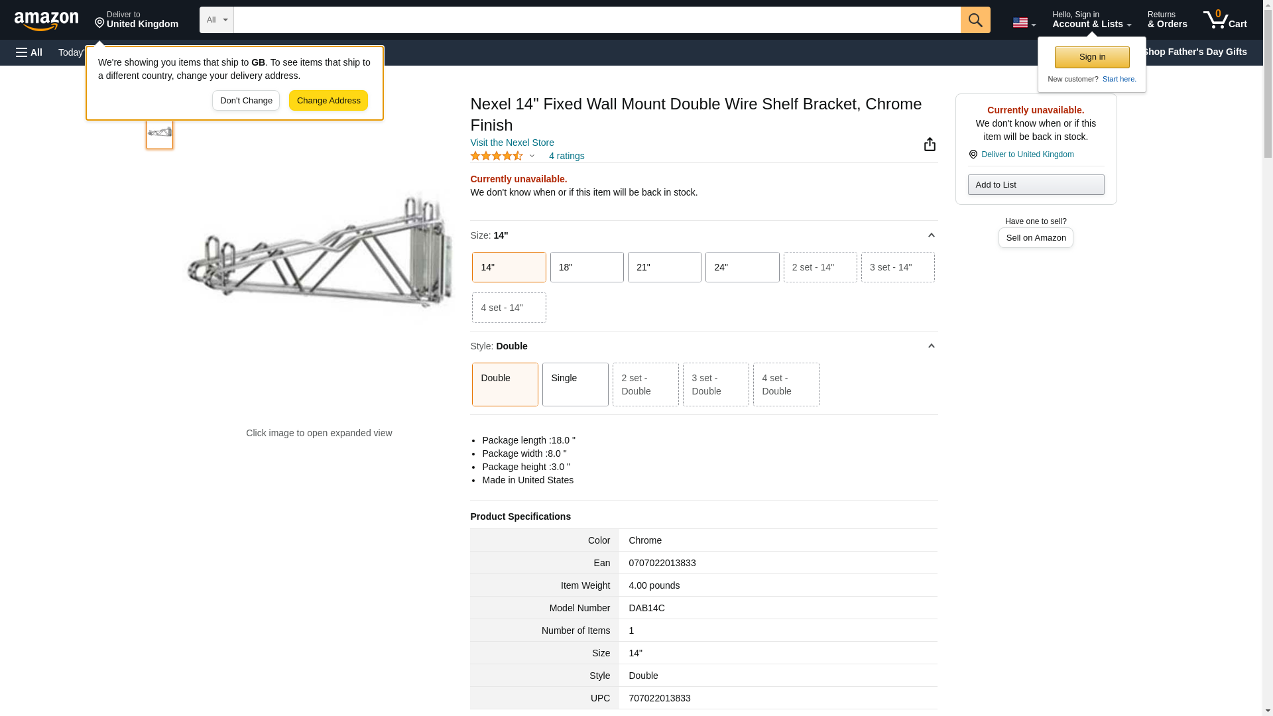Image resolution: width=1273 pixels, height=716 pixels.
Task: Click the star rating icons
Action: (497, 156)
